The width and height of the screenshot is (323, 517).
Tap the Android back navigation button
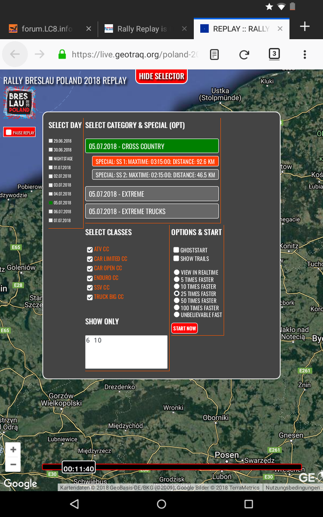pyautogui.click(x=75, y=504)
